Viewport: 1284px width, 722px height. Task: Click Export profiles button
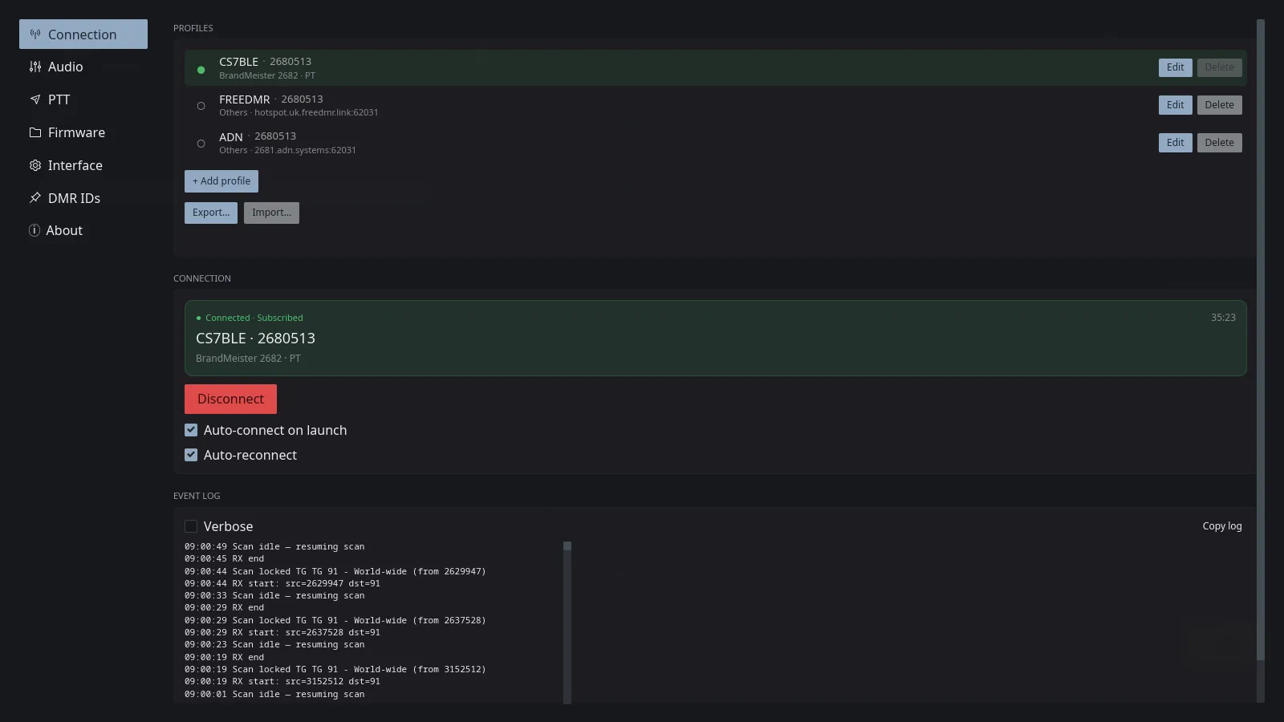[211, 213]
